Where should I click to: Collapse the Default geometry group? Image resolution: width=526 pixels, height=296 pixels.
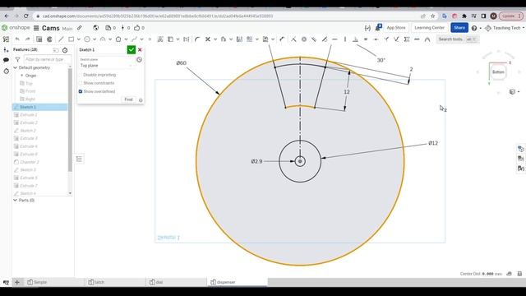[x=15, y=67]
